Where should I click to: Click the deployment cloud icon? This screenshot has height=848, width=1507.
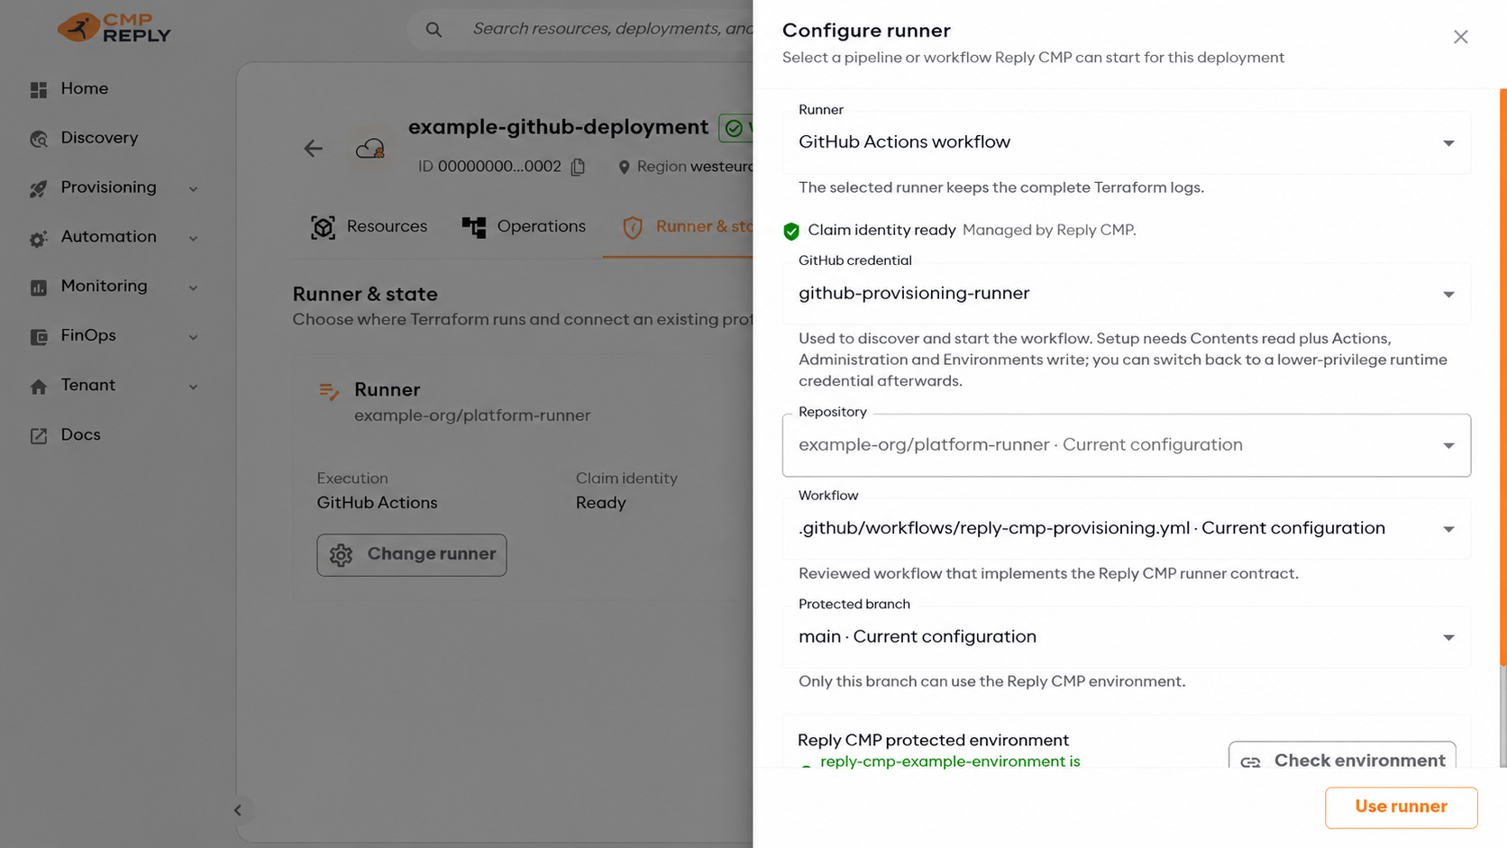[370, 149]
